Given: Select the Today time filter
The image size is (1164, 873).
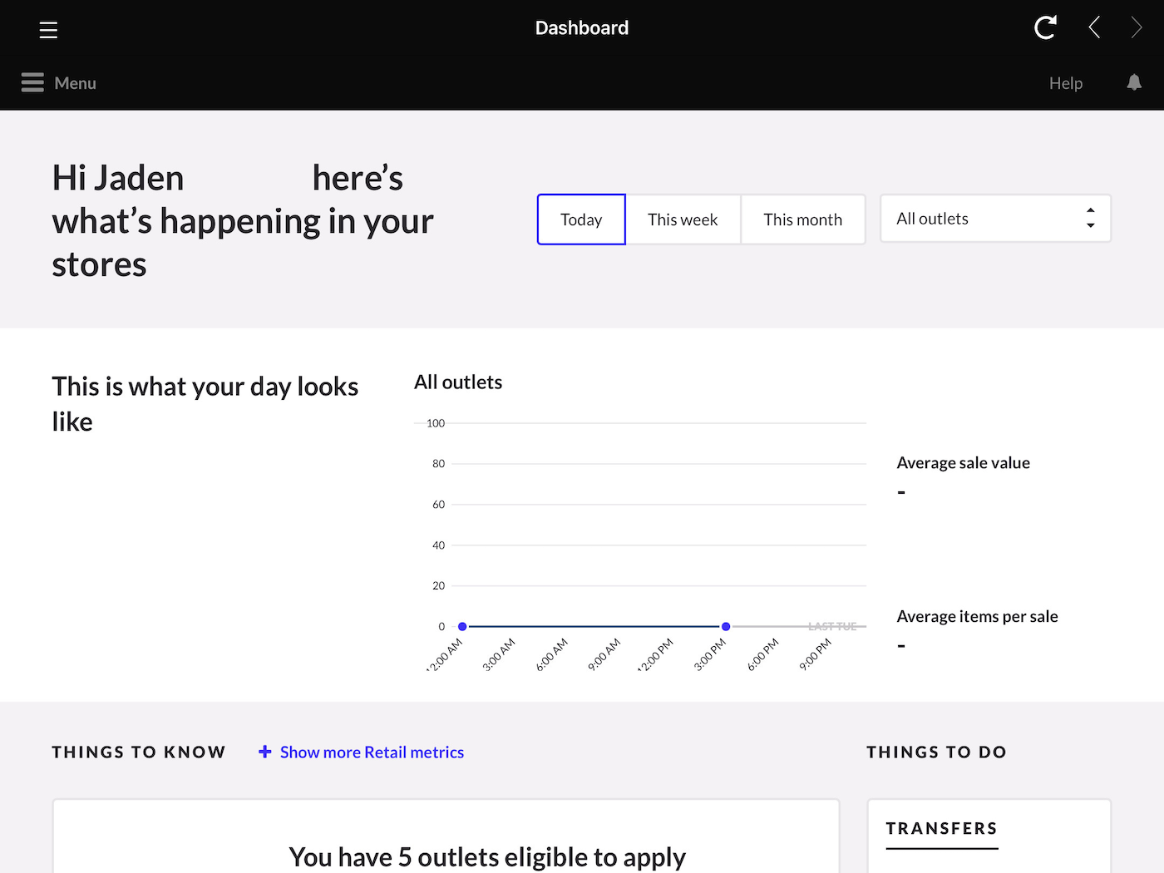Looking at the screenshot, I should pyautogui.click(x=580, y=219).
